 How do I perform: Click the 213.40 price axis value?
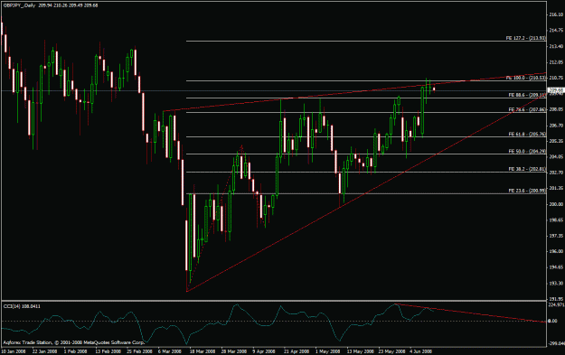pos(556,46)
